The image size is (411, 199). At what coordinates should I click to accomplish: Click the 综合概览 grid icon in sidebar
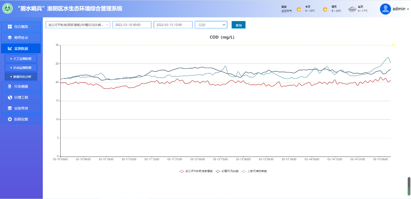point(10,27)
